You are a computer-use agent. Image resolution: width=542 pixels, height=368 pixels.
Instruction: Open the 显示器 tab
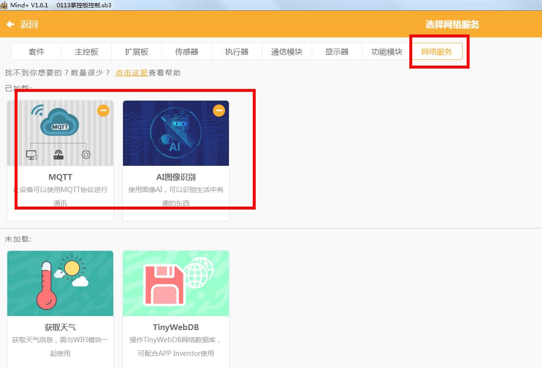pos(337,52)
